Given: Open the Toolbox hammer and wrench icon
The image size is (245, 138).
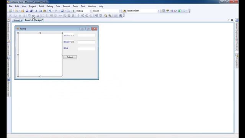Looking at the screenshot, I should 176,11.
